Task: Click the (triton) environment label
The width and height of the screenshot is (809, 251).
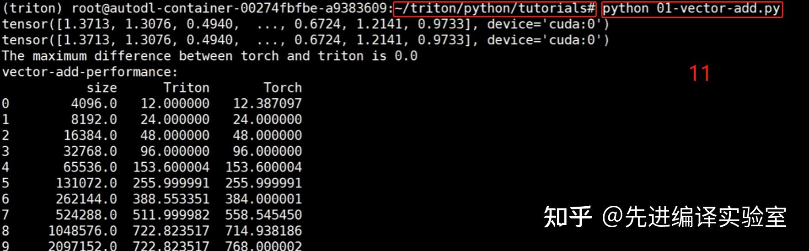Action: click(32, 9)
